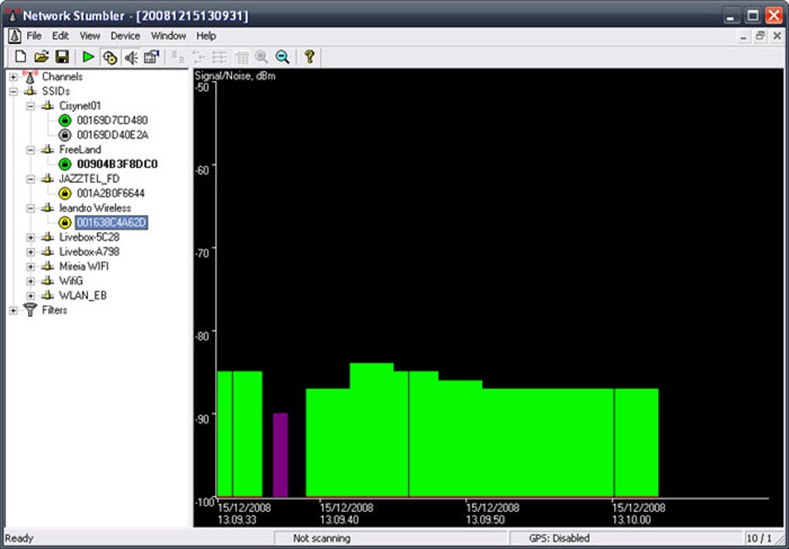
Task: Collapse the SSIDs tree node
Action: click(x=13, y=91)
